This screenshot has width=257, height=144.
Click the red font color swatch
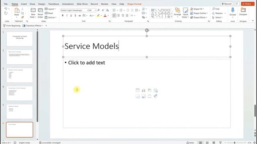click(105, 16)
